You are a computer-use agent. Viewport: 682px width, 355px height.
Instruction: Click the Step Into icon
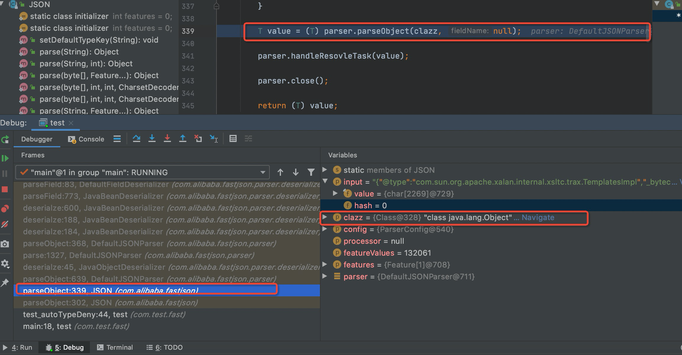pos(152,138)
